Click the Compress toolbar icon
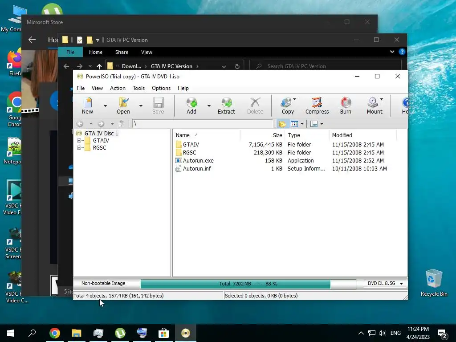This screenshot has width=456, height=342. click(317, 106)
